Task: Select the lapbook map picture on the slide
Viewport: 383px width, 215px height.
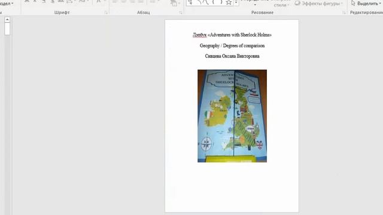Action: pos(232,116)
